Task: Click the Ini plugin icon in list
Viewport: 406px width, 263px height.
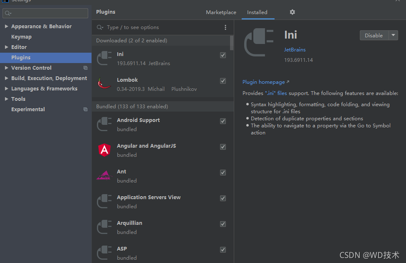Action: click(104, 58)
